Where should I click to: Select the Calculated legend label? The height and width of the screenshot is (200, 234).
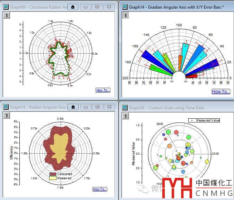tap(64, 174)
